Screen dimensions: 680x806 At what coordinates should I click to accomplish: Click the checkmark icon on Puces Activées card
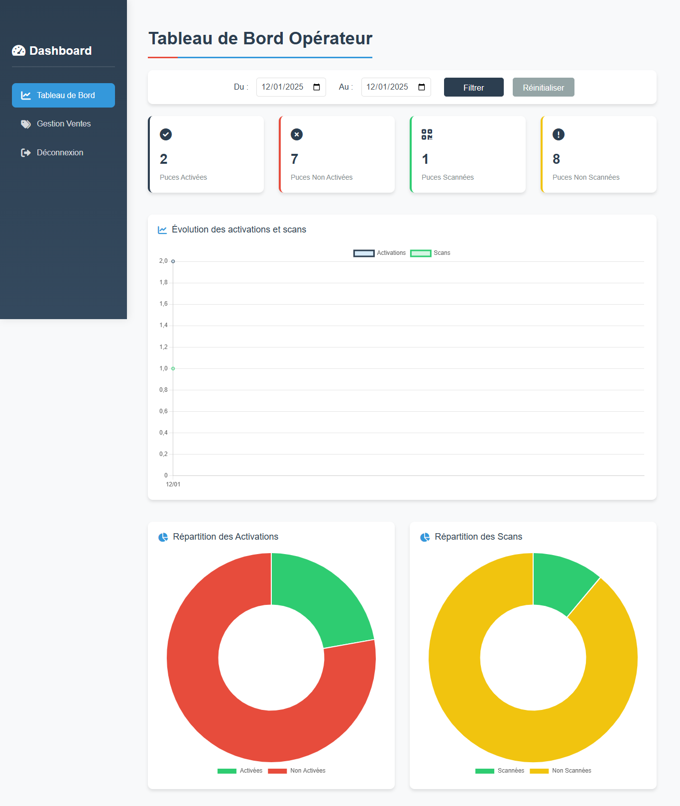166,134
